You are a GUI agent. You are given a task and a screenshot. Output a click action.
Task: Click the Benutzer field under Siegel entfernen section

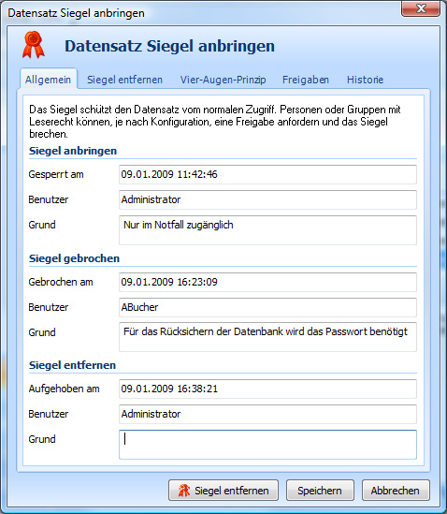pyautogui.click(x=267, y=414)
